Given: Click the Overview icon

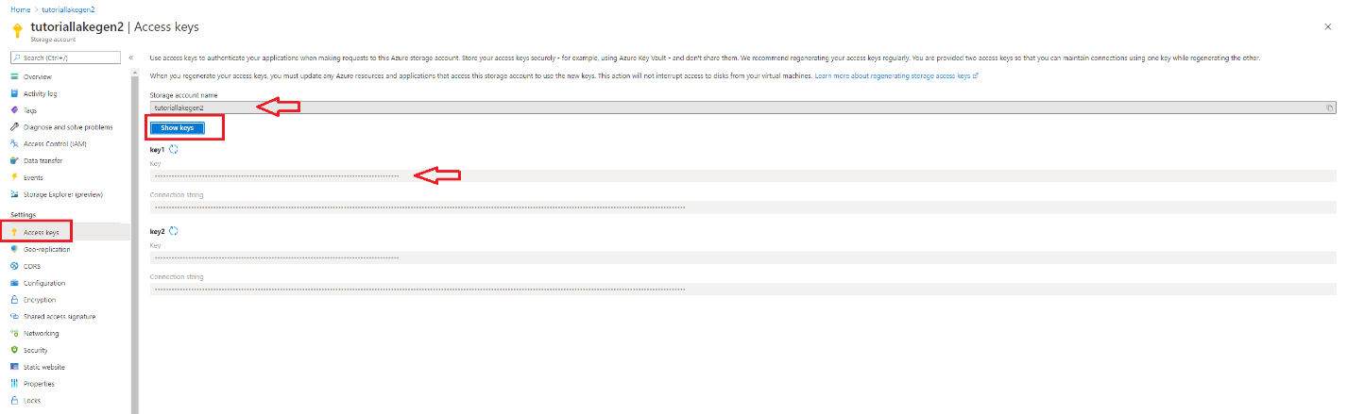Looking at the screenshot, I should (14, 76).
